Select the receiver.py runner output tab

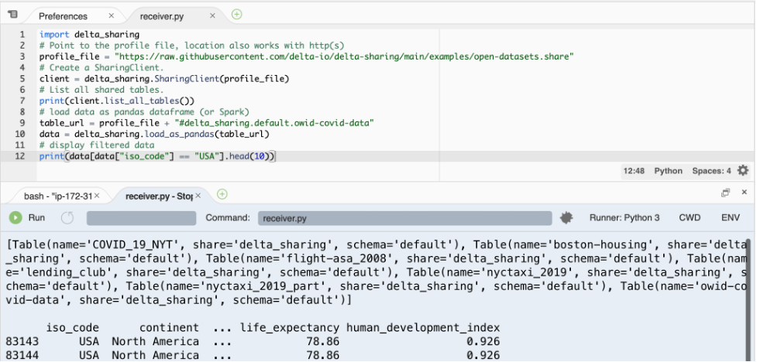pos(157,196)
